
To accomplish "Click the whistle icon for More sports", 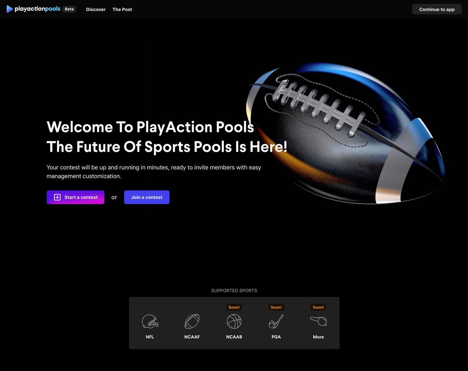I will 318,321.
